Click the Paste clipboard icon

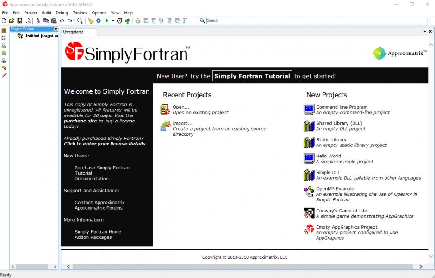click(54, 21)
